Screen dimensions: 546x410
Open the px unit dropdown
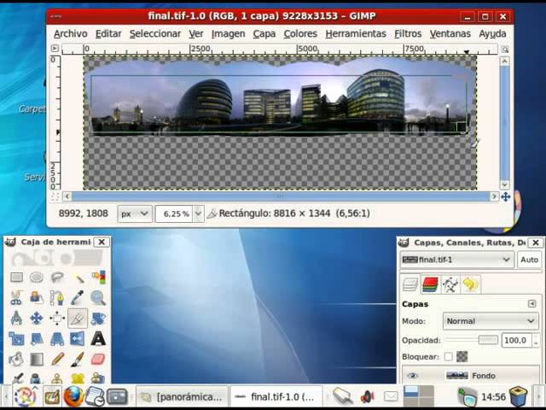tap(135, 214)
